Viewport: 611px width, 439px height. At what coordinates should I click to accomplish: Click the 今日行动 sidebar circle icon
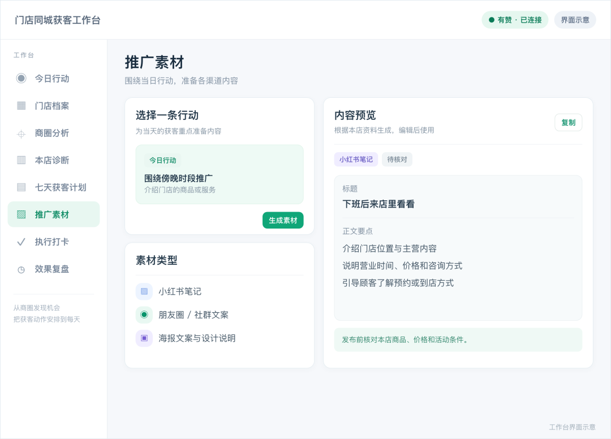pos(21,78)
